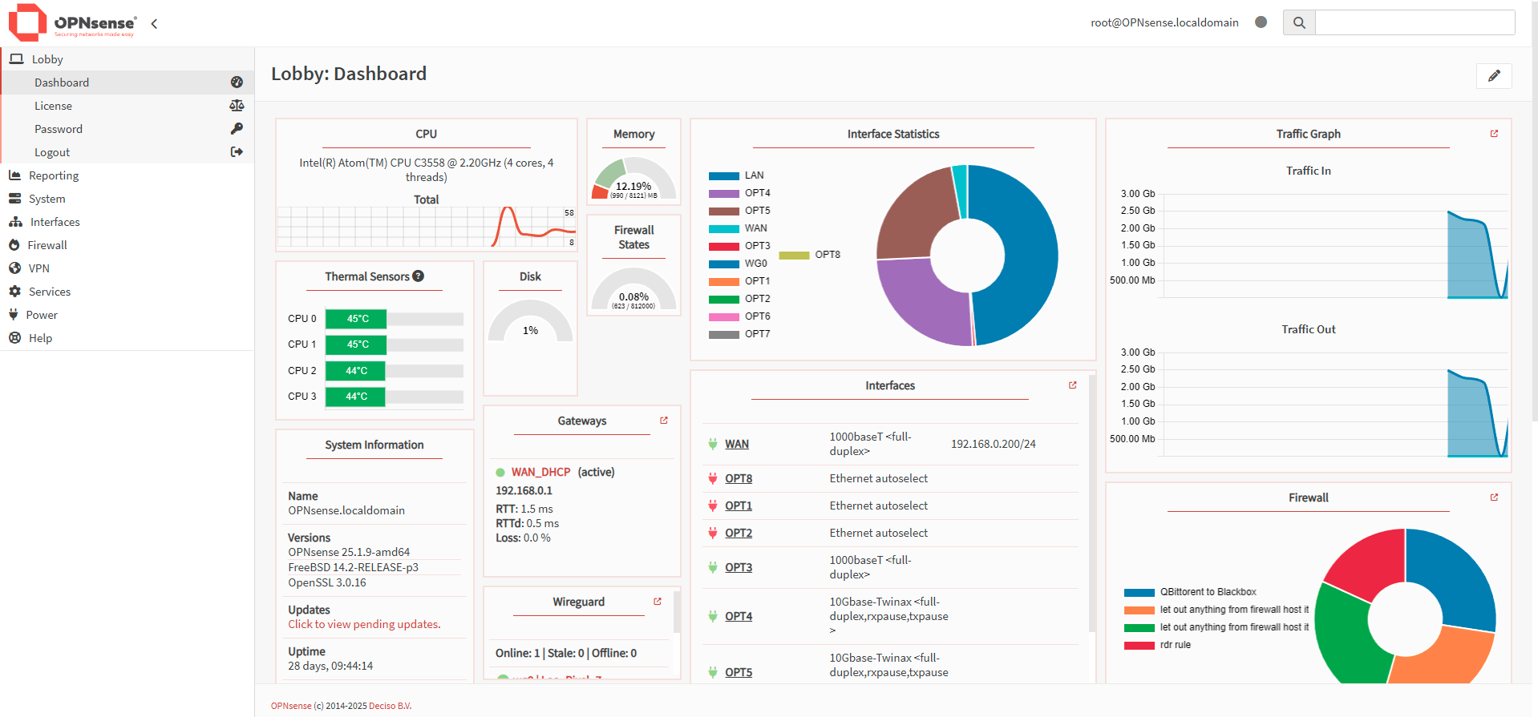This screenshot has width=1538, height=717.
Task: Open Firewall widget external link icon
Action: tap(1494, 497)
